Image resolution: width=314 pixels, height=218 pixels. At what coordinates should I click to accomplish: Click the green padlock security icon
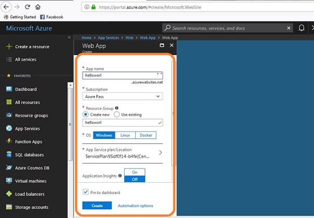pos(94,7)
